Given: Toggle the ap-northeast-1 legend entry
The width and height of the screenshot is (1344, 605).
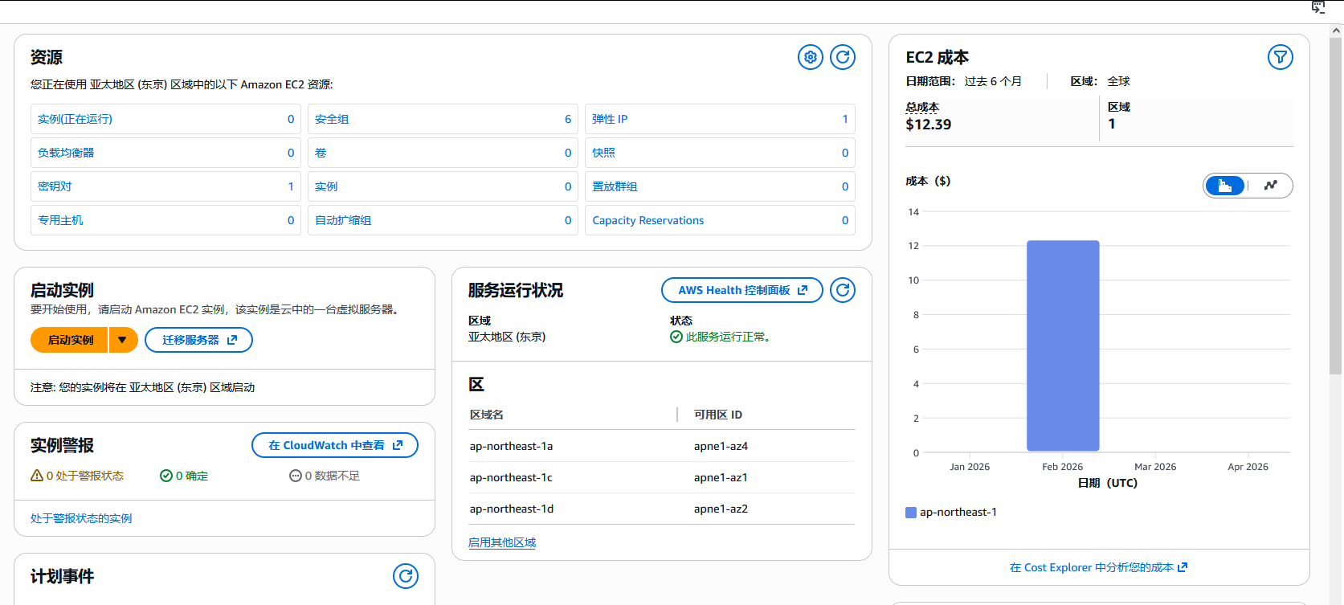Looking at the screenshot, I should [952, 512].
